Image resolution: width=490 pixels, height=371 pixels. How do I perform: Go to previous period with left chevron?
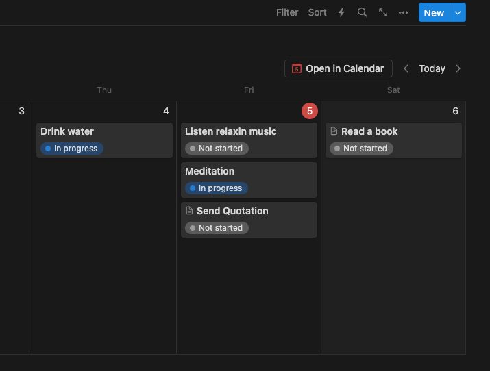tap(406, 68)
